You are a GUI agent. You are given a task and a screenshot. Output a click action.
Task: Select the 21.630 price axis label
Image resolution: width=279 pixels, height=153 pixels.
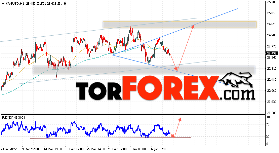coord(272,102)
